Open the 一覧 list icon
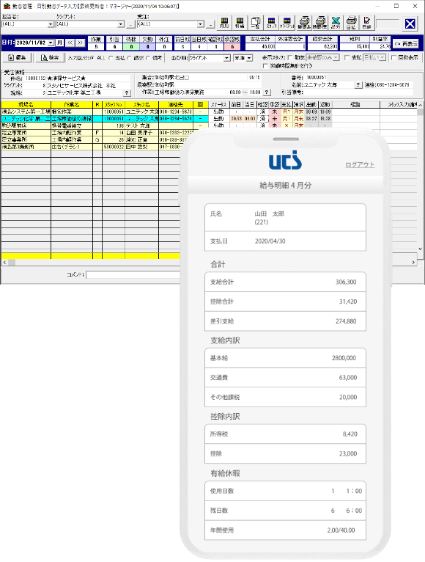 tap(255, 23)
